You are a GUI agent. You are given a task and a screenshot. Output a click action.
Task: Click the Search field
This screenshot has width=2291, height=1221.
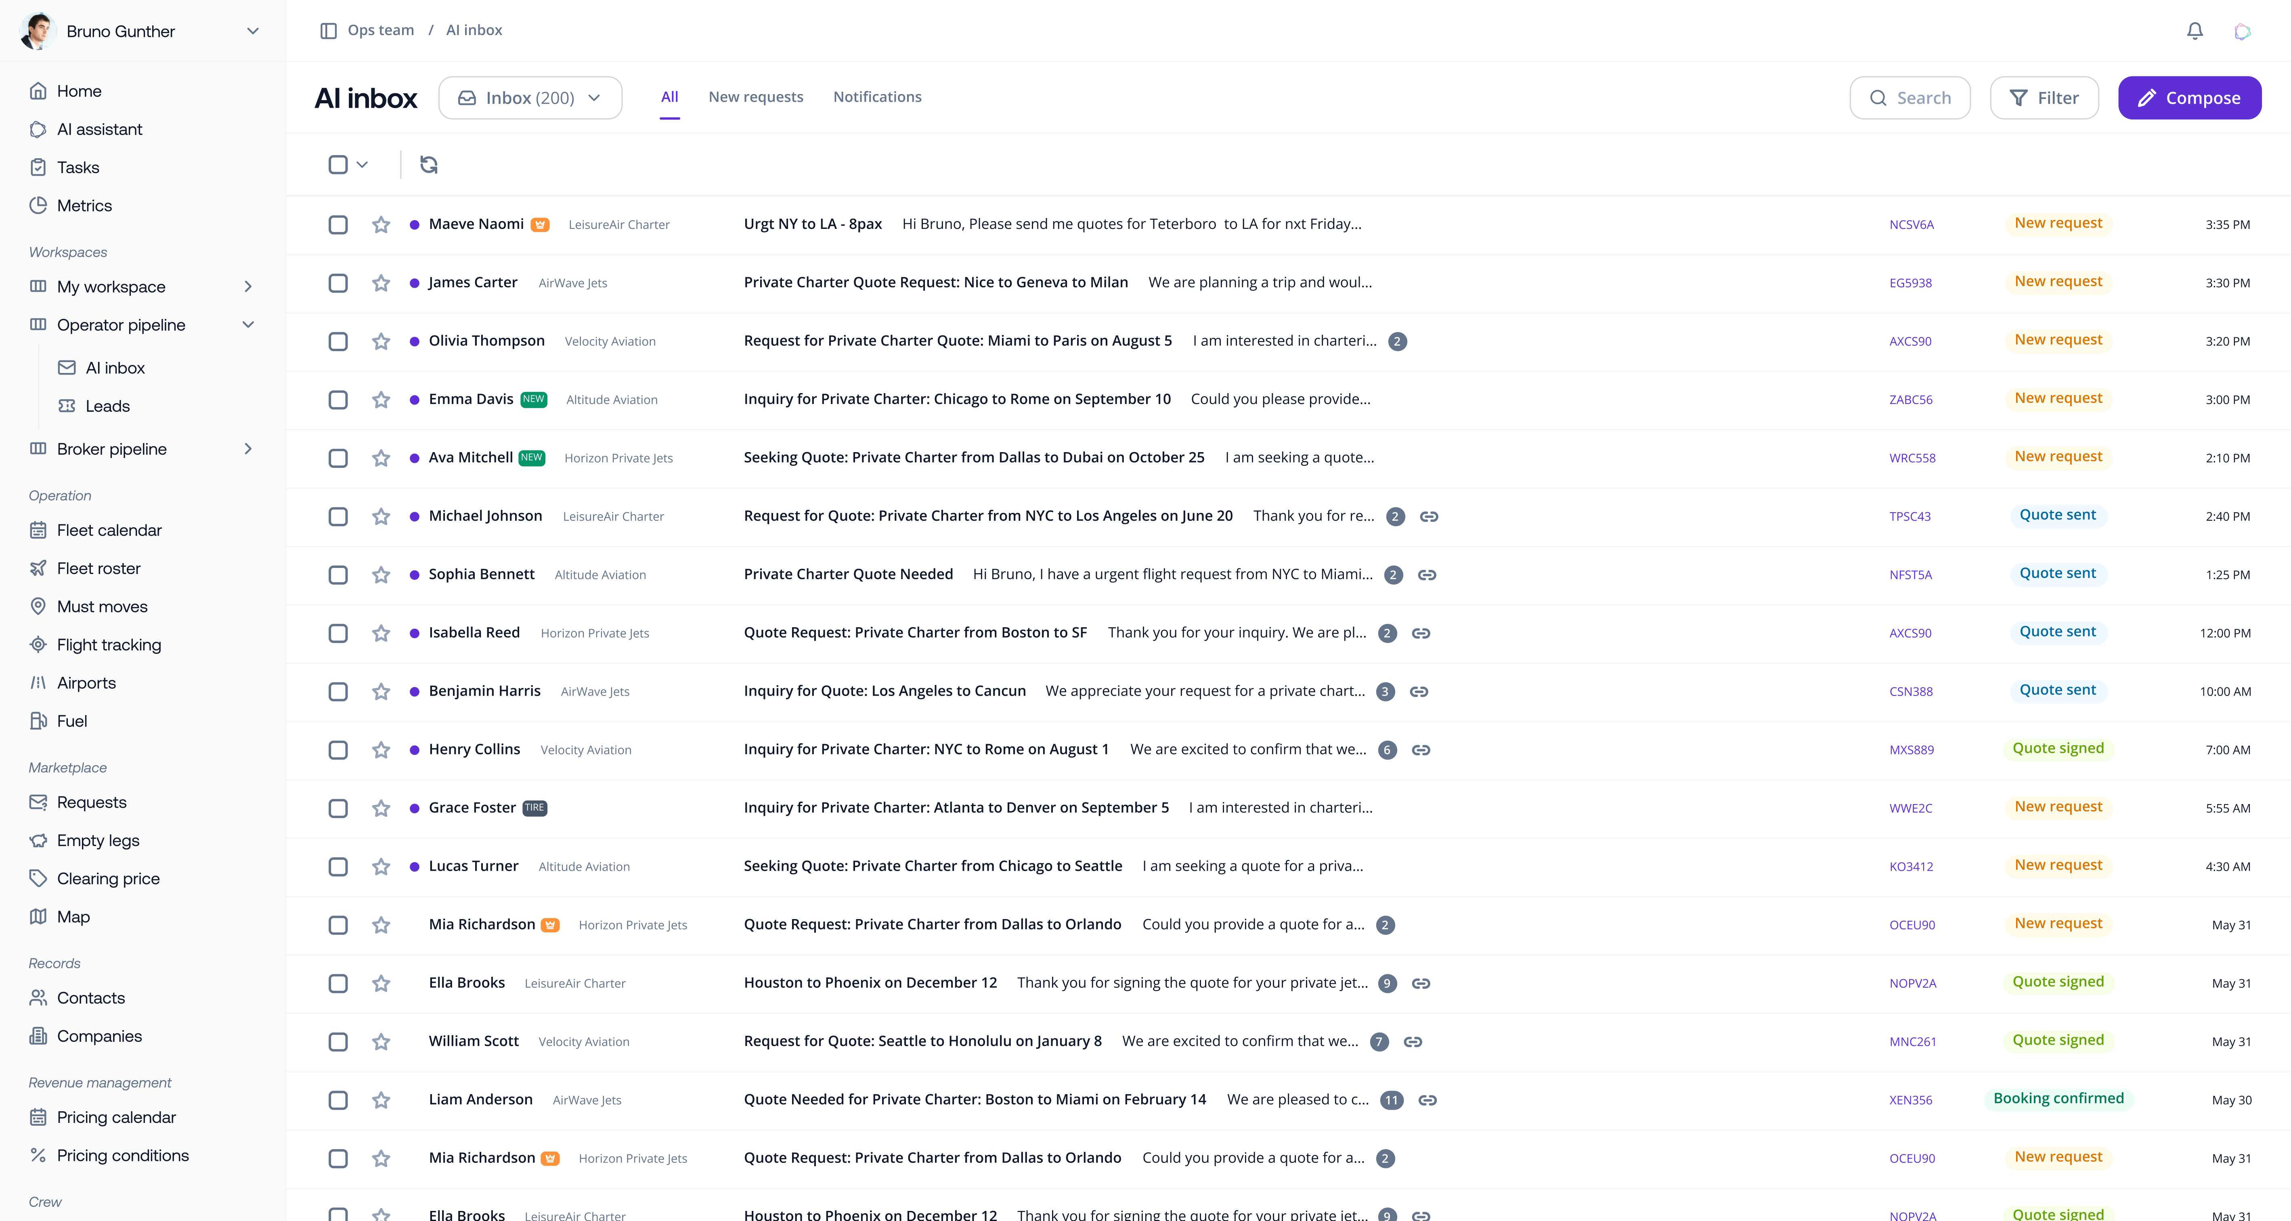click(x=1910, y=98)
